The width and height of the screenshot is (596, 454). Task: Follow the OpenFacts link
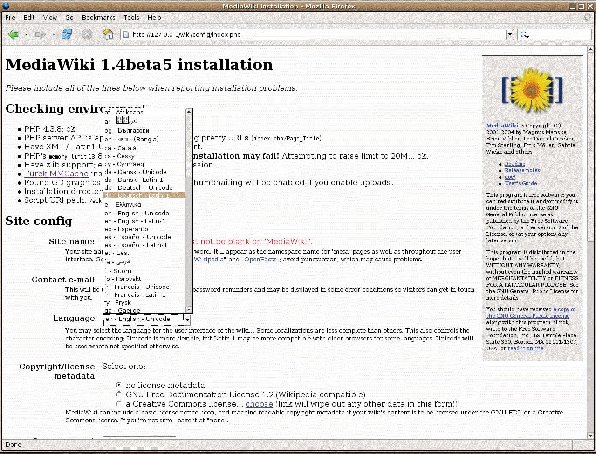260,260
